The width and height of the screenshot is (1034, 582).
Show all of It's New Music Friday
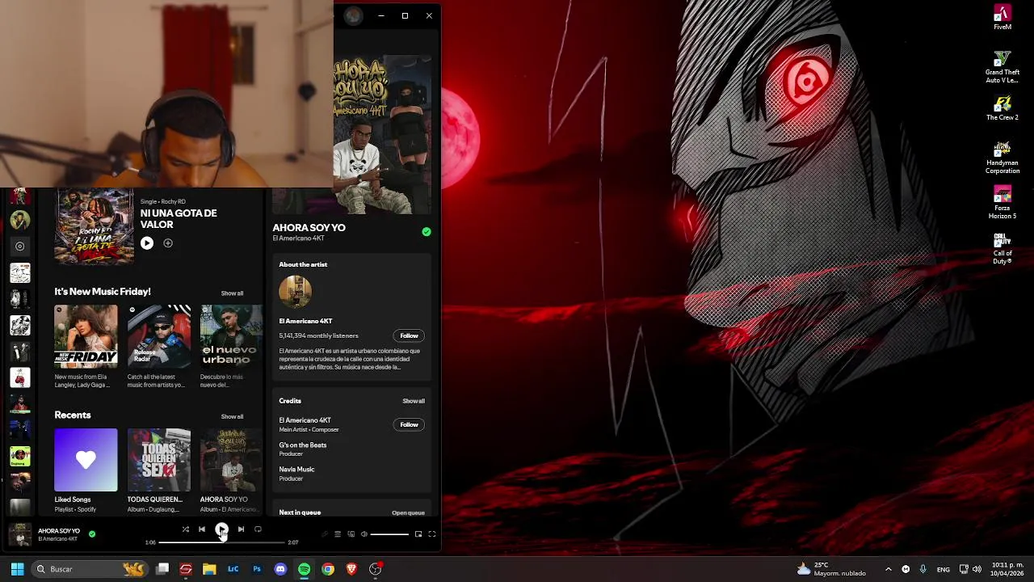click(232, 293)
